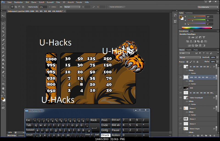
Task: Add a layer mask
Action: (198, 136)
